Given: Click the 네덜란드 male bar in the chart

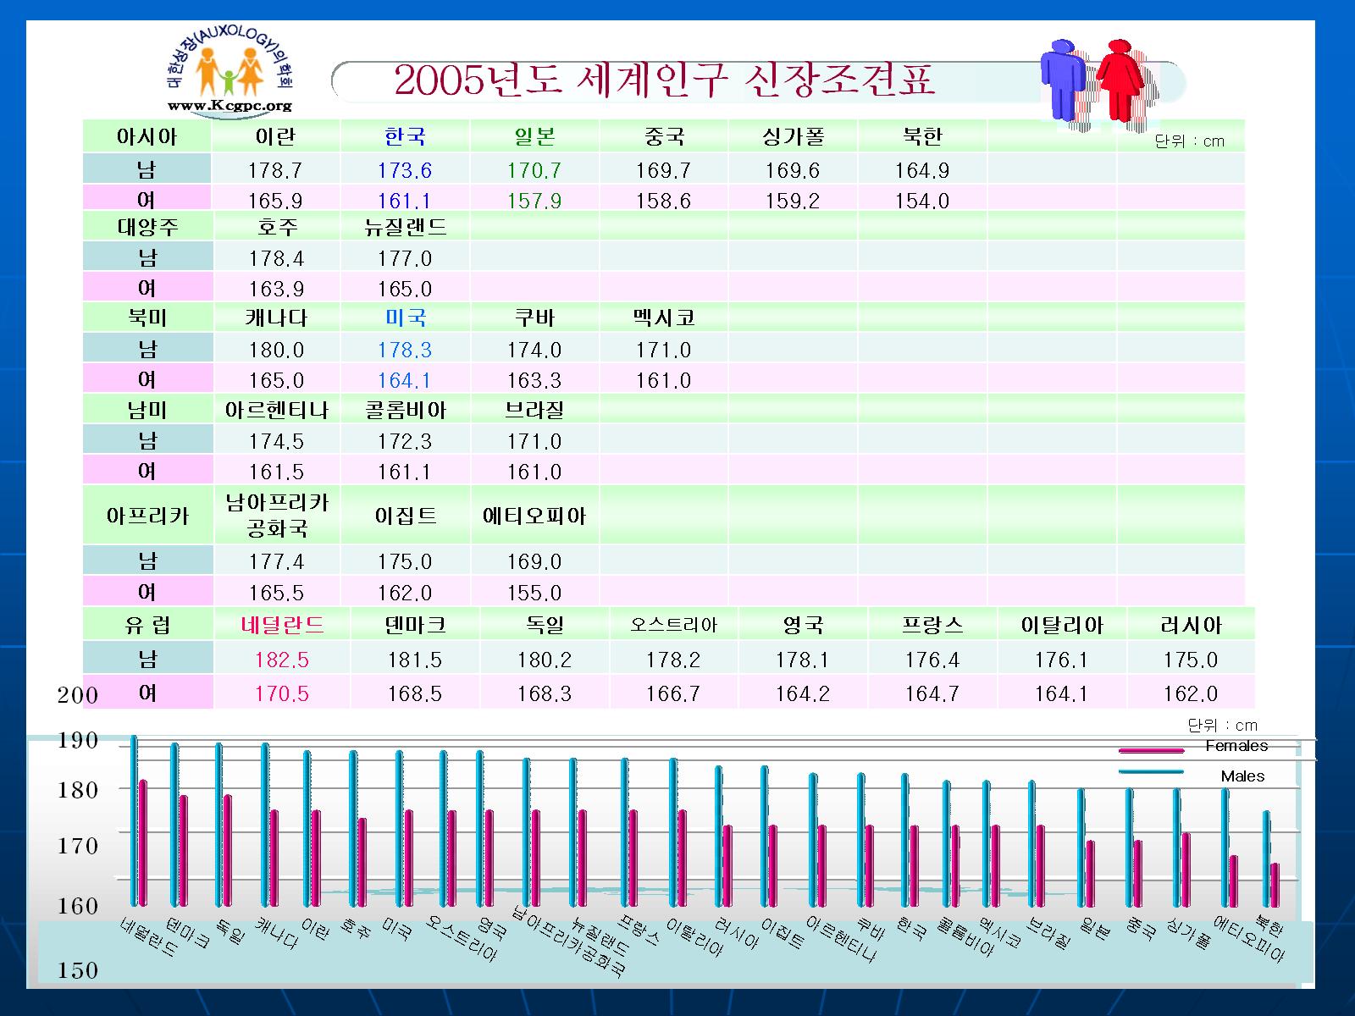Looking at the screenshot, I should click(x=134, y=820).
